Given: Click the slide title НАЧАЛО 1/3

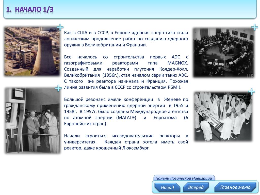Looking at the screenshot, I should 30,10.
